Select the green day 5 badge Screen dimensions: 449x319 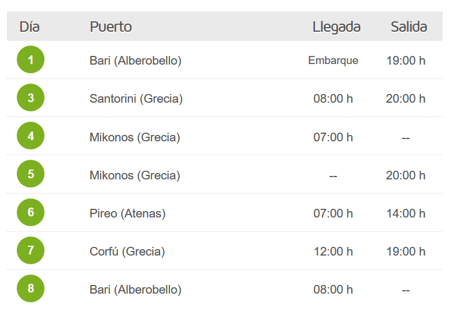click(x=31, y=174)
